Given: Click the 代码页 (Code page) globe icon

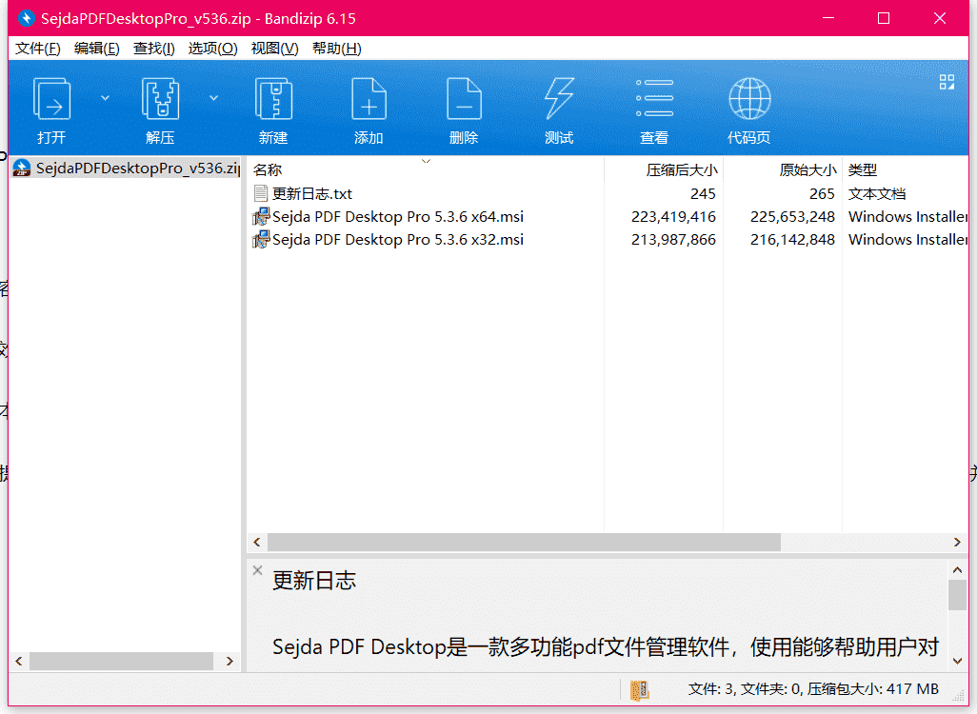Looking at the screenshot, I should point(749,98).
